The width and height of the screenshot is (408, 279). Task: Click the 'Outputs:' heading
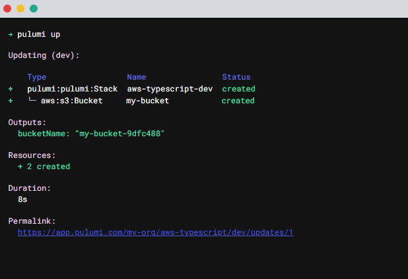point(27,122)
